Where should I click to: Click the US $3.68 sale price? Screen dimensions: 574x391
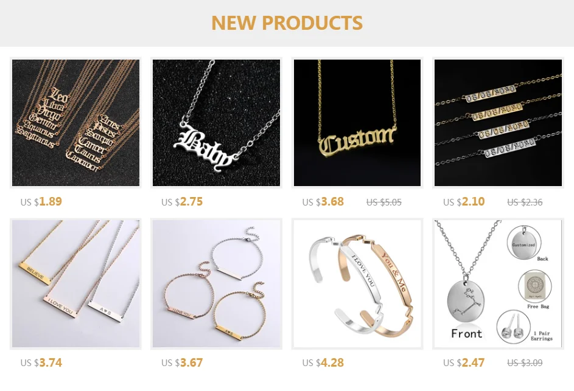pos(323,201)
